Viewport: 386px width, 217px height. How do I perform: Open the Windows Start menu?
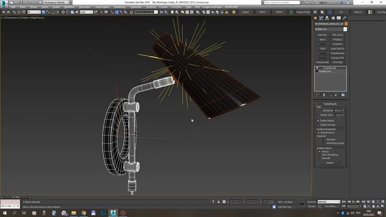point(5,213)
